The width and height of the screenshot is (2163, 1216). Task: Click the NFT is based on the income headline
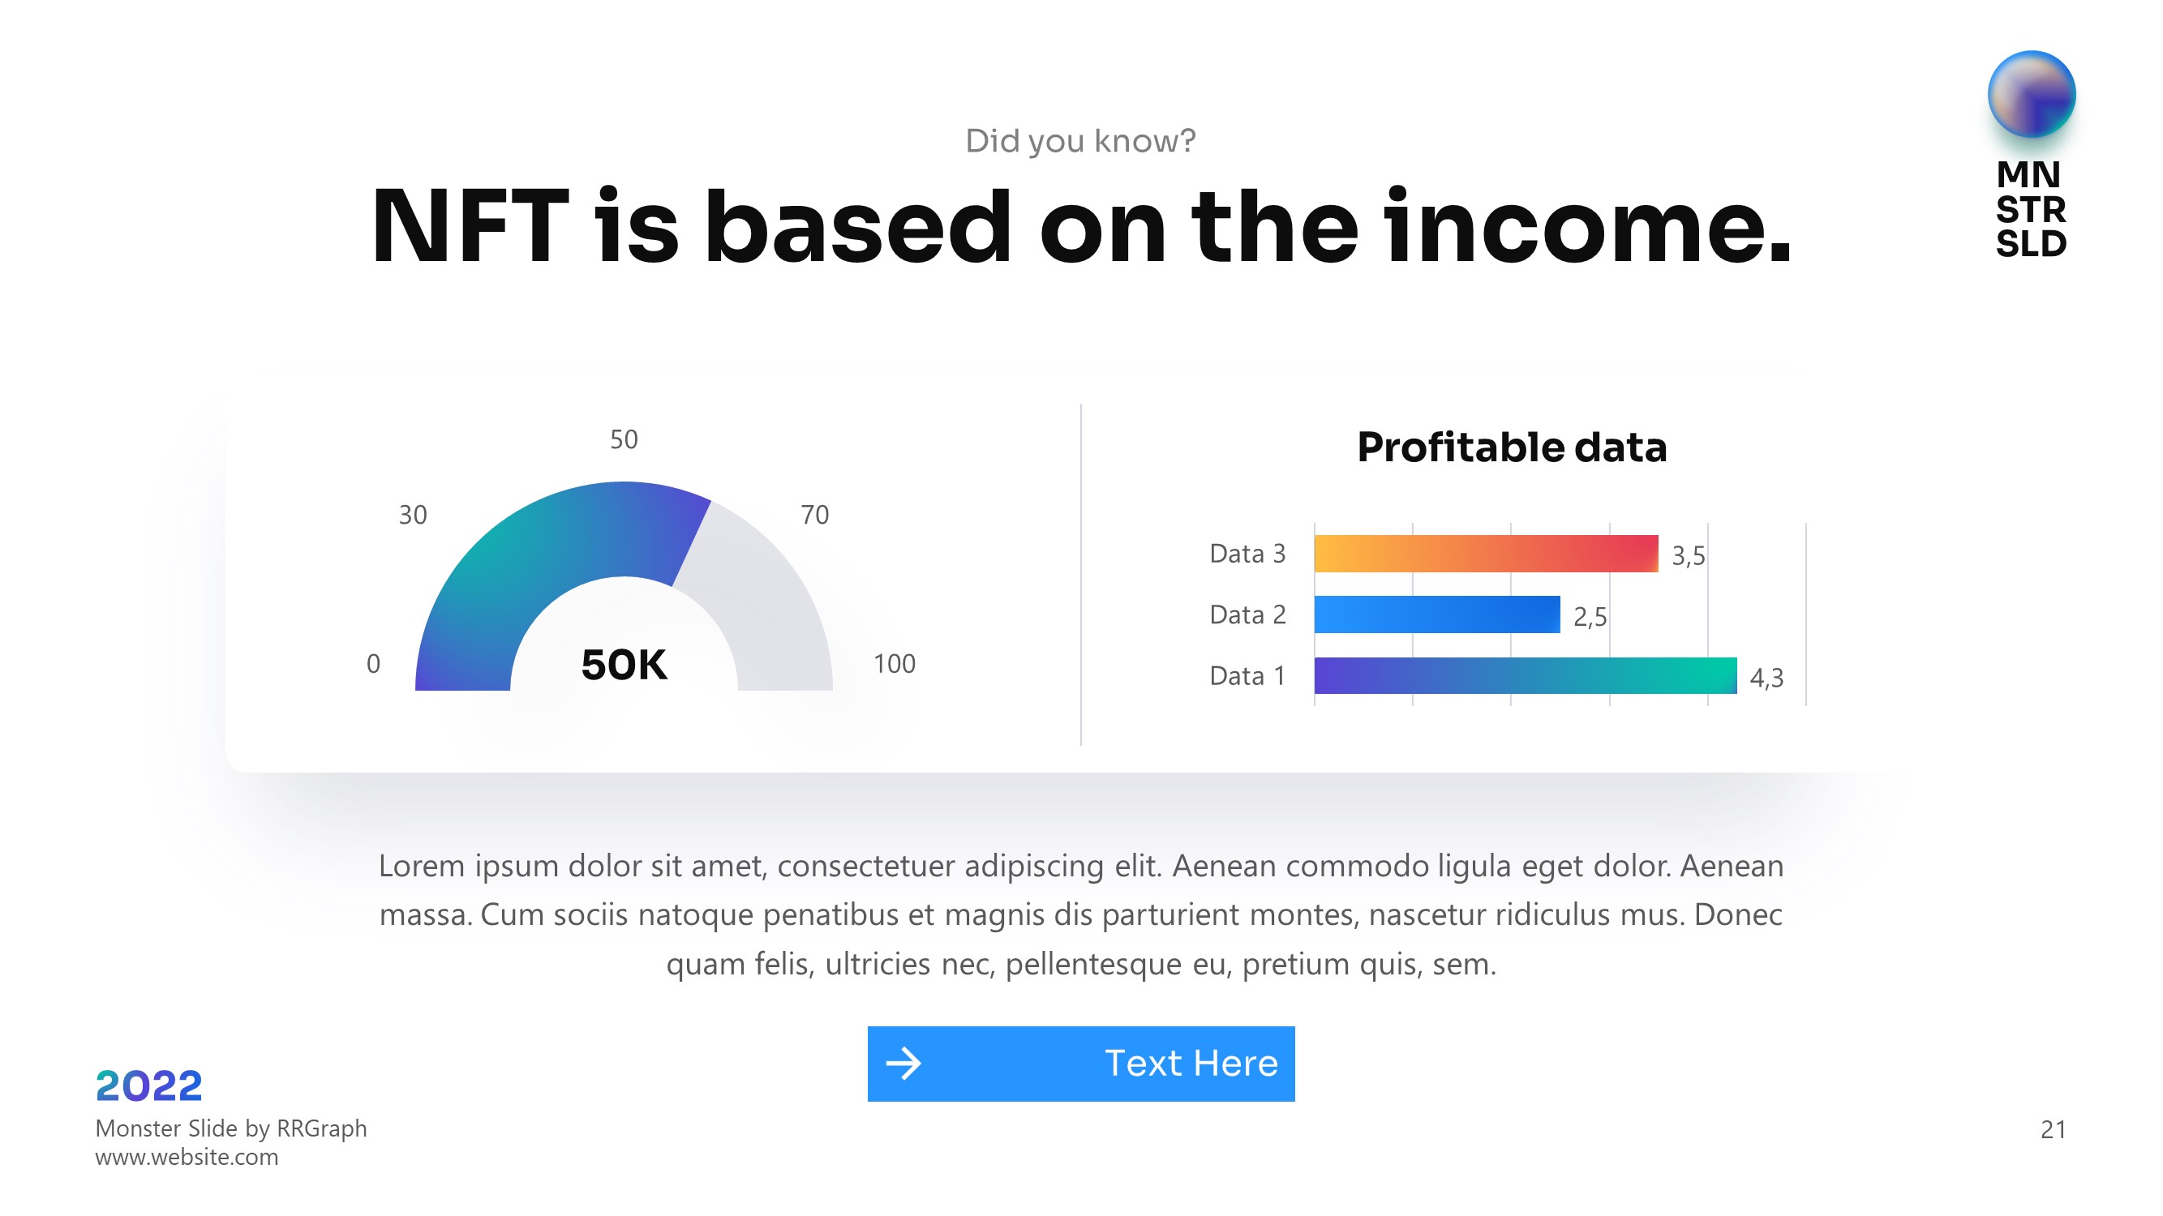click(1082, 227)
